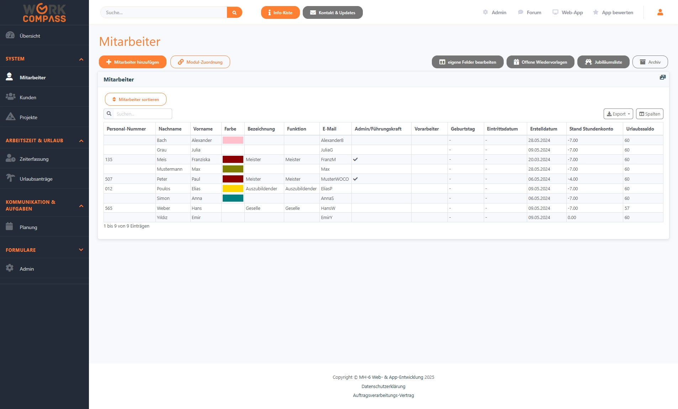Click the Projekte triangle icon in sidebar
The image size is (678, 409).
[x=10, y=117]
